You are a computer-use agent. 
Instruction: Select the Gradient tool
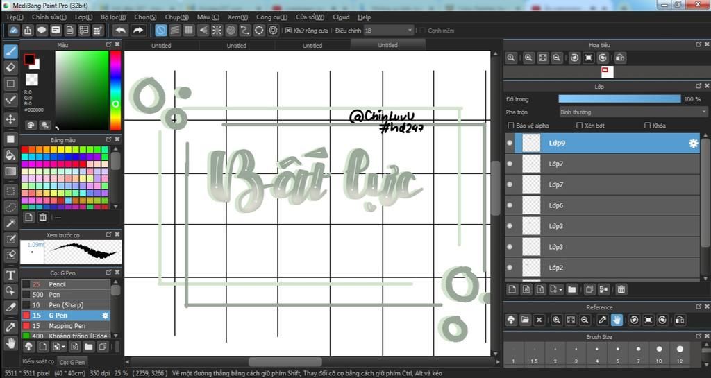10,171
